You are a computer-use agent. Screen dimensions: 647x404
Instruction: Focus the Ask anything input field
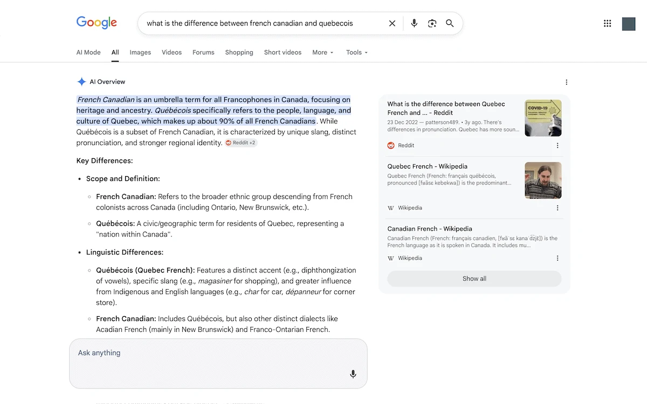pyautogui.click(x=218, y=364)
